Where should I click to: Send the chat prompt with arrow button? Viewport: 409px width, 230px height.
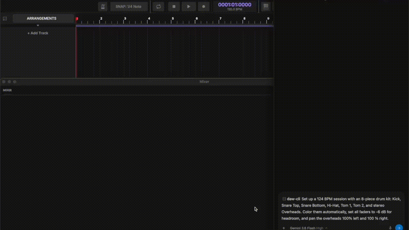tap(399, 227)
